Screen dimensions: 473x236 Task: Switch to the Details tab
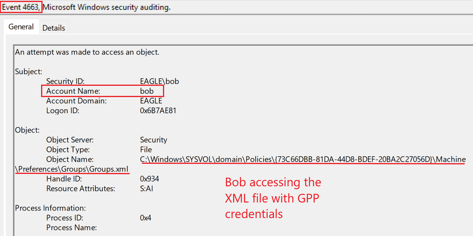click(54, 28)
